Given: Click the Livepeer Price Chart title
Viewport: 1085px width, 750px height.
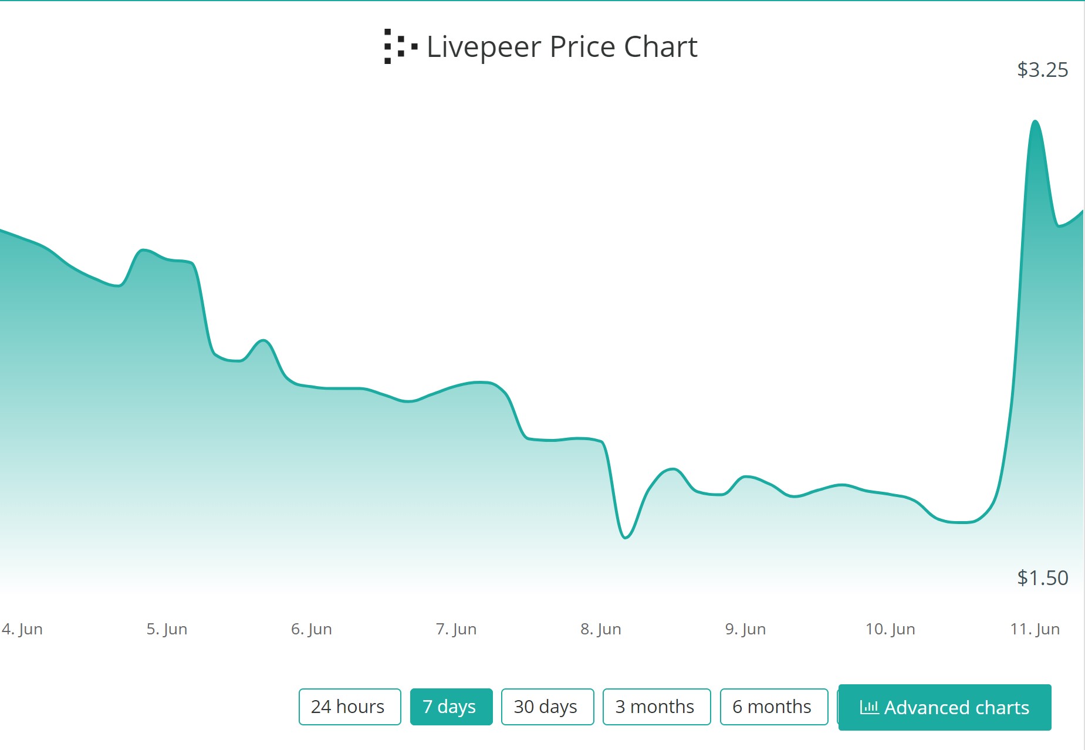Looking at the screenshot, I should click(562, 47).
